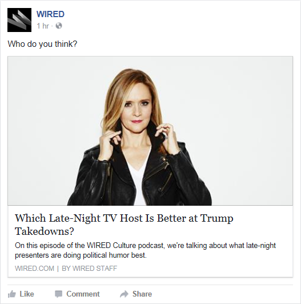The image size is (301, 304).
Task: Share the post via the Share label
Action: [142, 294]
